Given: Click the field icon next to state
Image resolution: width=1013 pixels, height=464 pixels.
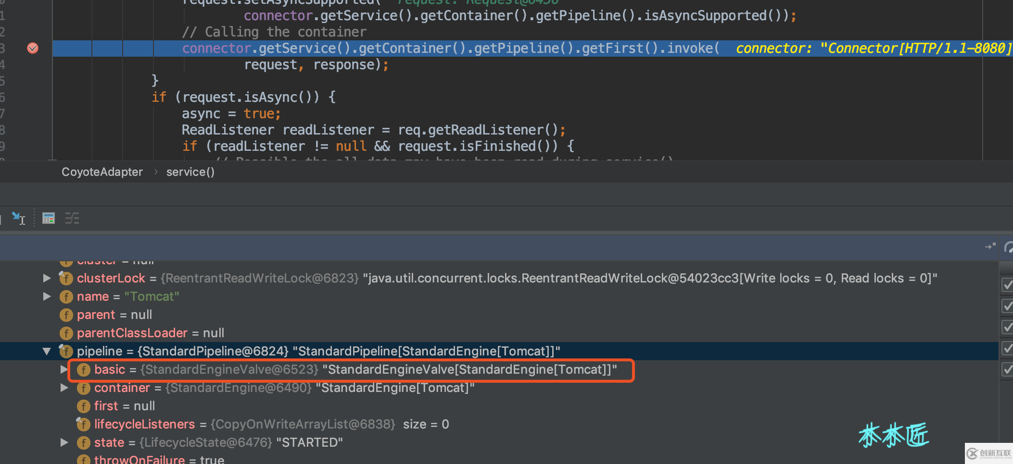Looking at the screenshot, I should click(83, 442).
